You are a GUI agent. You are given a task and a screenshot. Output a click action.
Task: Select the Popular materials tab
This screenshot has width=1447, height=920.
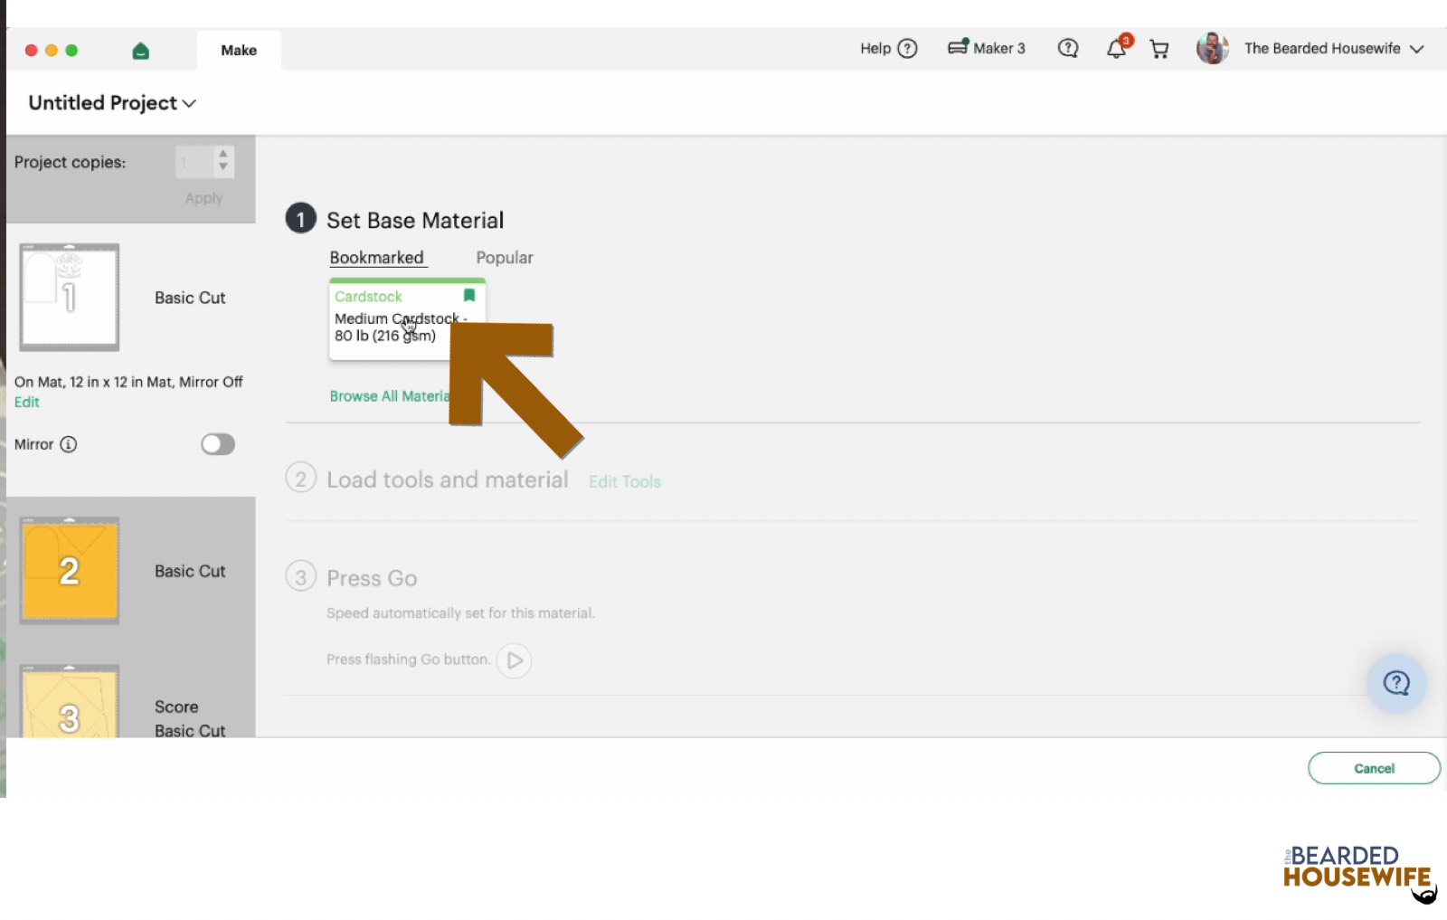(505, 258)
